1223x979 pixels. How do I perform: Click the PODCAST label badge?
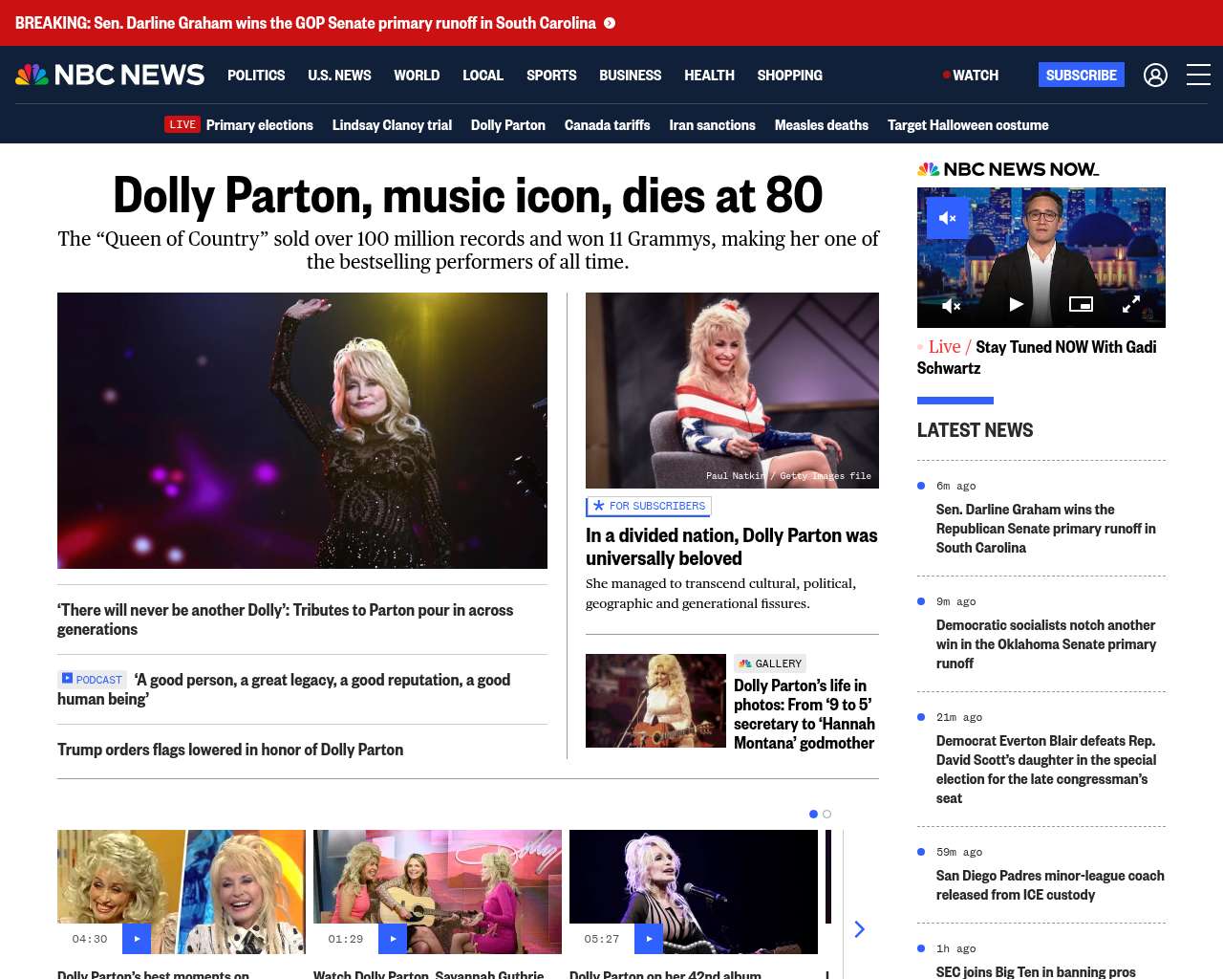tap(92, 680)
